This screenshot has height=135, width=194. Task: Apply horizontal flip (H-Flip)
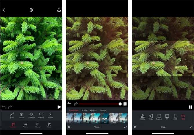pos(143,117)
